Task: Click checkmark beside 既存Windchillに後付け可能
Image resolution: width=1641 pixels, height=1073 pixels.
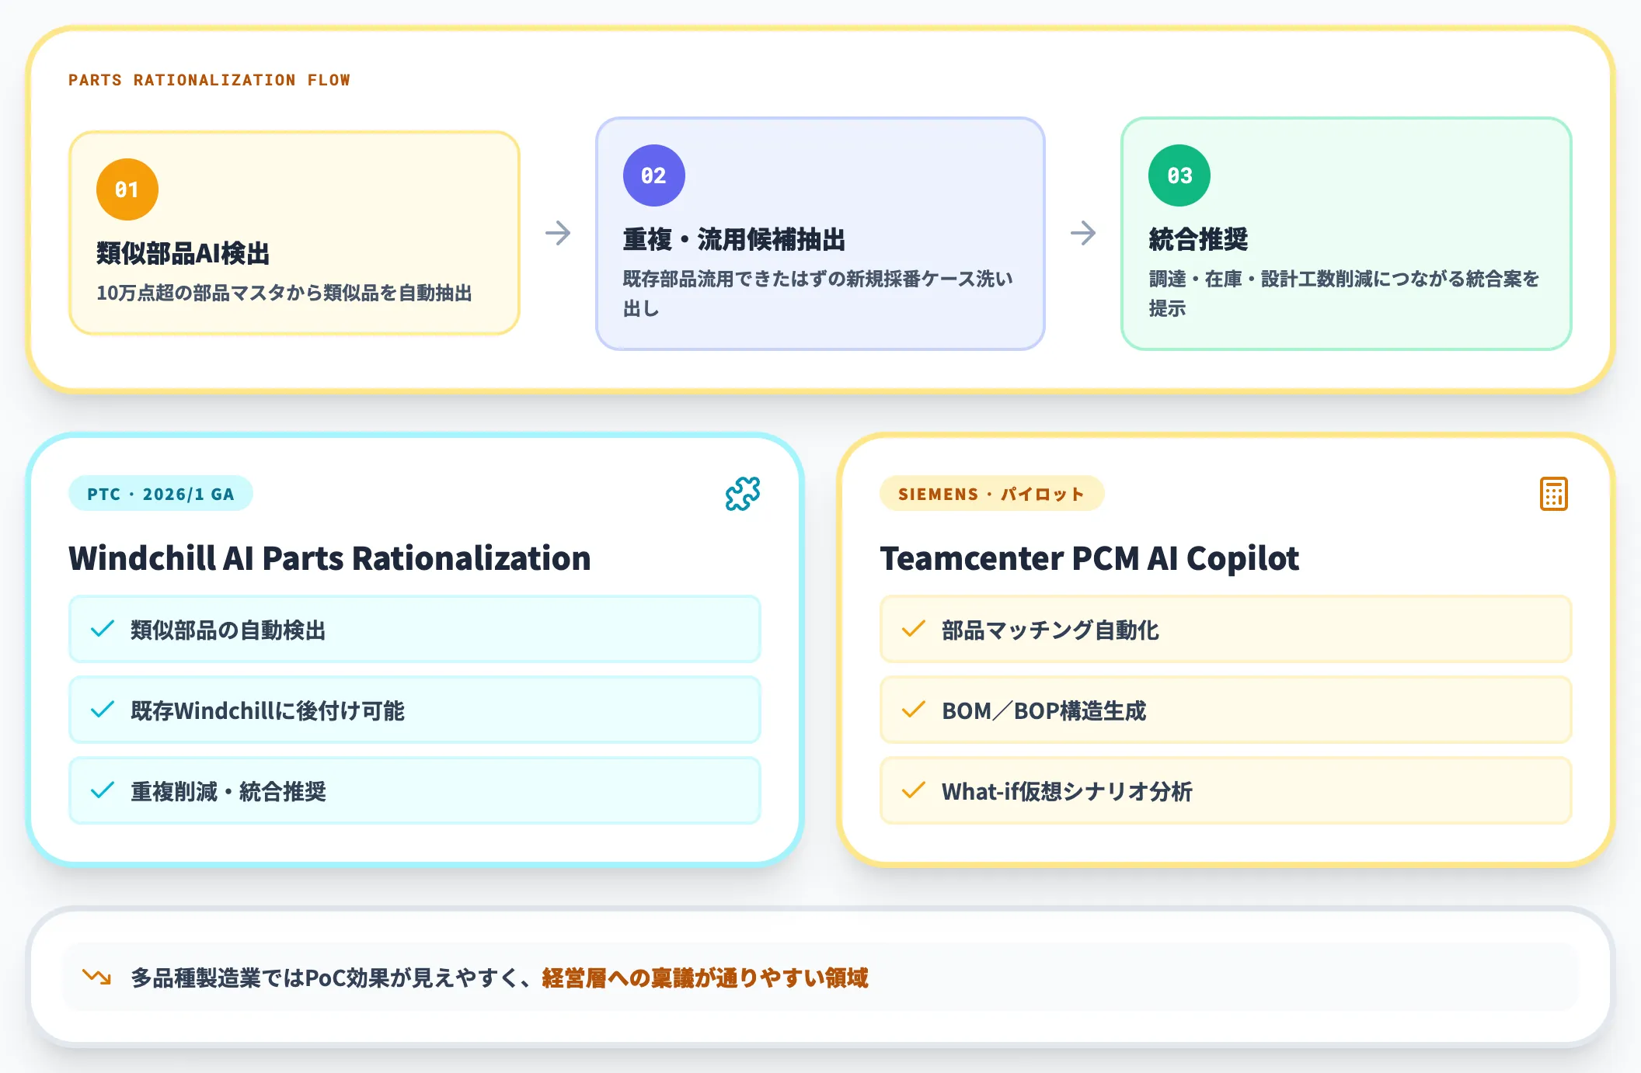Action: pos(103,710)
